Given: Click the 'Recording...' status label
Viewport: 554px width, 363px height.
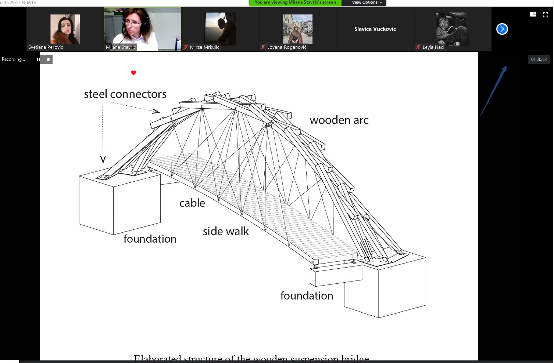Looking at the screenshot, I should (x=13, y=59).
